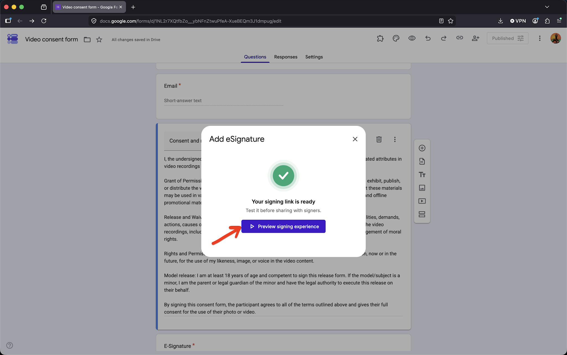The image size is (567, 355).
Task: Open more options for Consent card
Action: 395,139
